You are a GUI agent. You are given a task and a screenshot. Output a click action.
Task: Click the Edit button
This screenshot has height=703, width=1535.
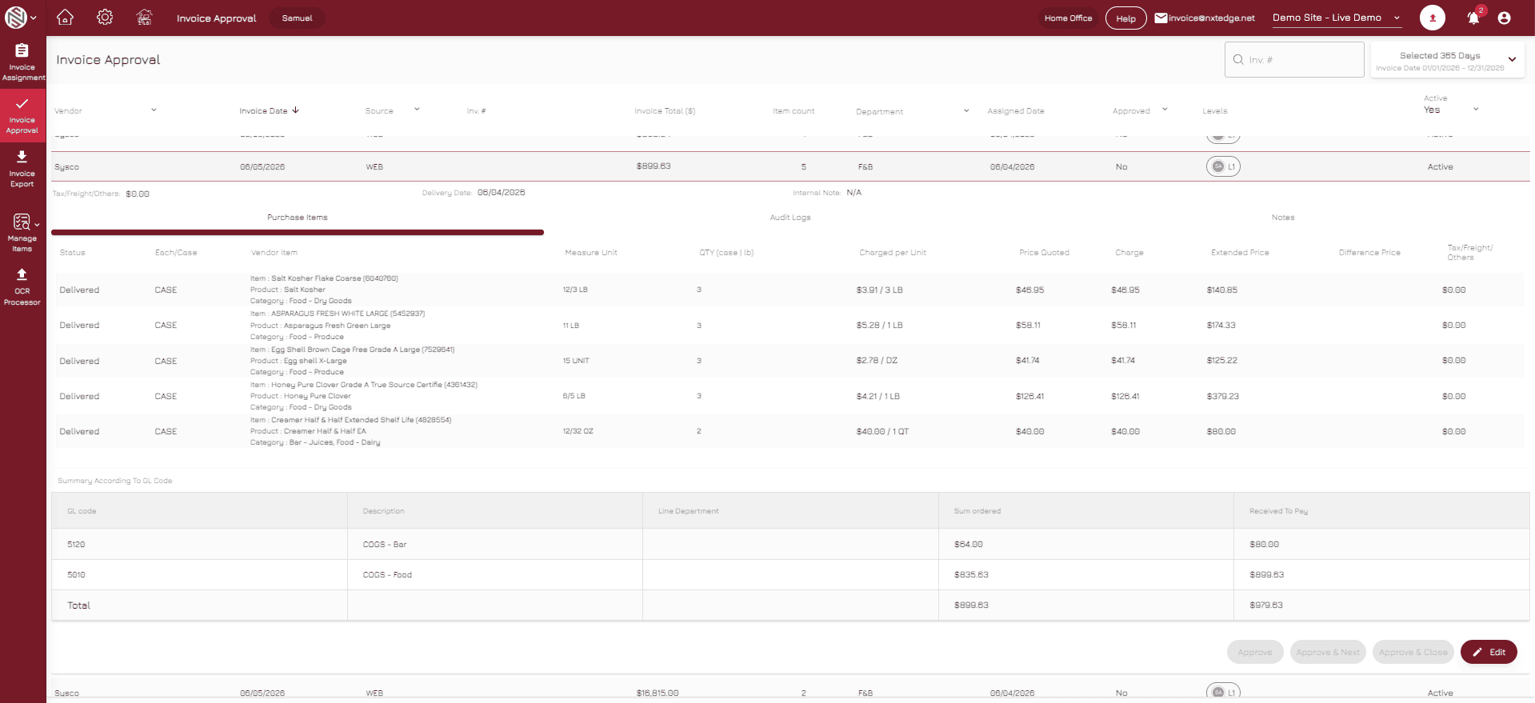1489,652
